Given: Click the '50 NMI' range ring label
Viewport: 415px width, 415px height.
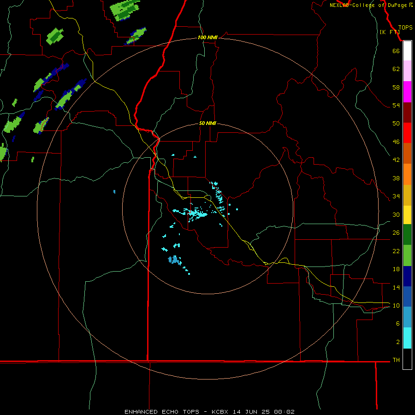Looking at the screenshot, I should pos(207,123).
